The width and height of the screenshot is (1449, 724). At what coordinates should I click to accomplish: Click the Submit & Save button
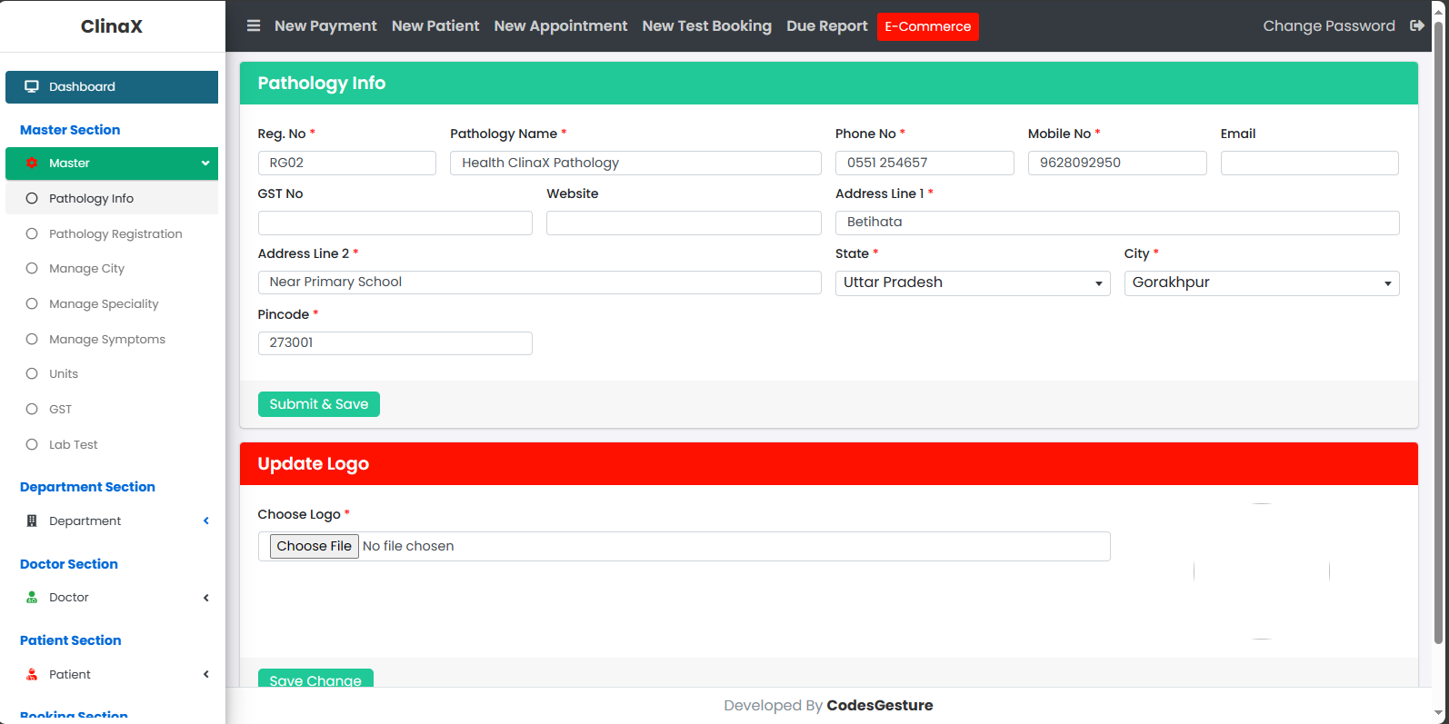319,404
